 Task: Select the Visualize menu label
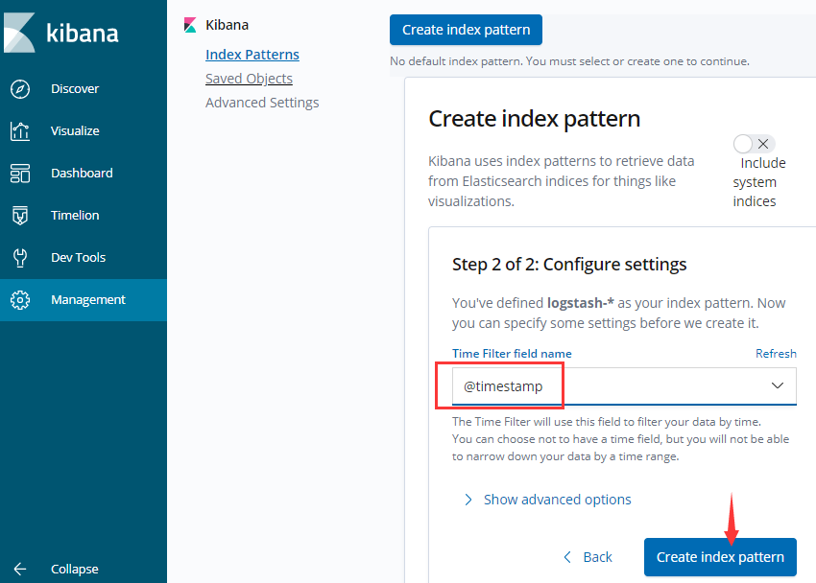(x=75, y=131)
